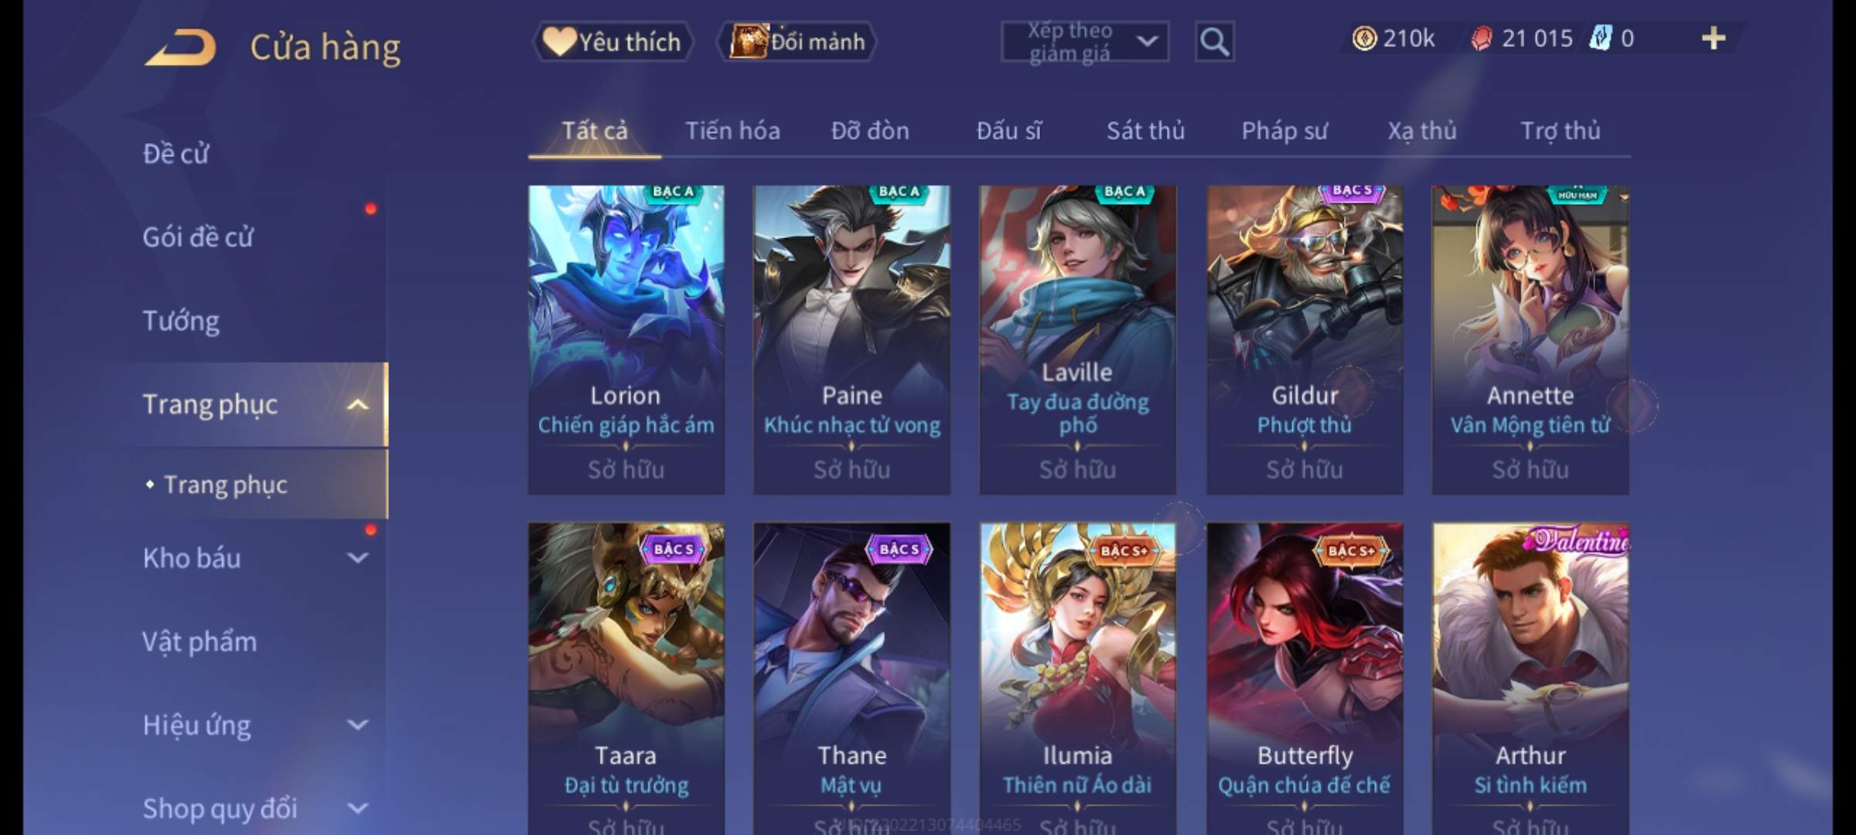Open Đổi mảnh chest exchange button
Image resolution: width=1856 pixels, height=835 pixels.
797,42
